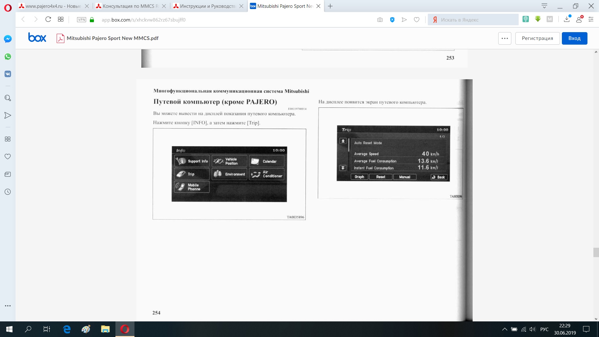Open box file options ellipsis menu
Image resolution: width=599 pixels, height=337 pixels.
pos(504,38)
